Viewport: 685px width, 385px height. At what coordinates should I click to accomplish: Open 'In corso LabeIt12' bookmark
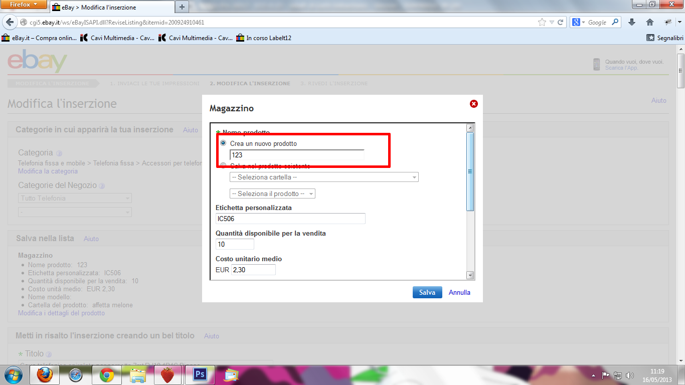[264, 38]
